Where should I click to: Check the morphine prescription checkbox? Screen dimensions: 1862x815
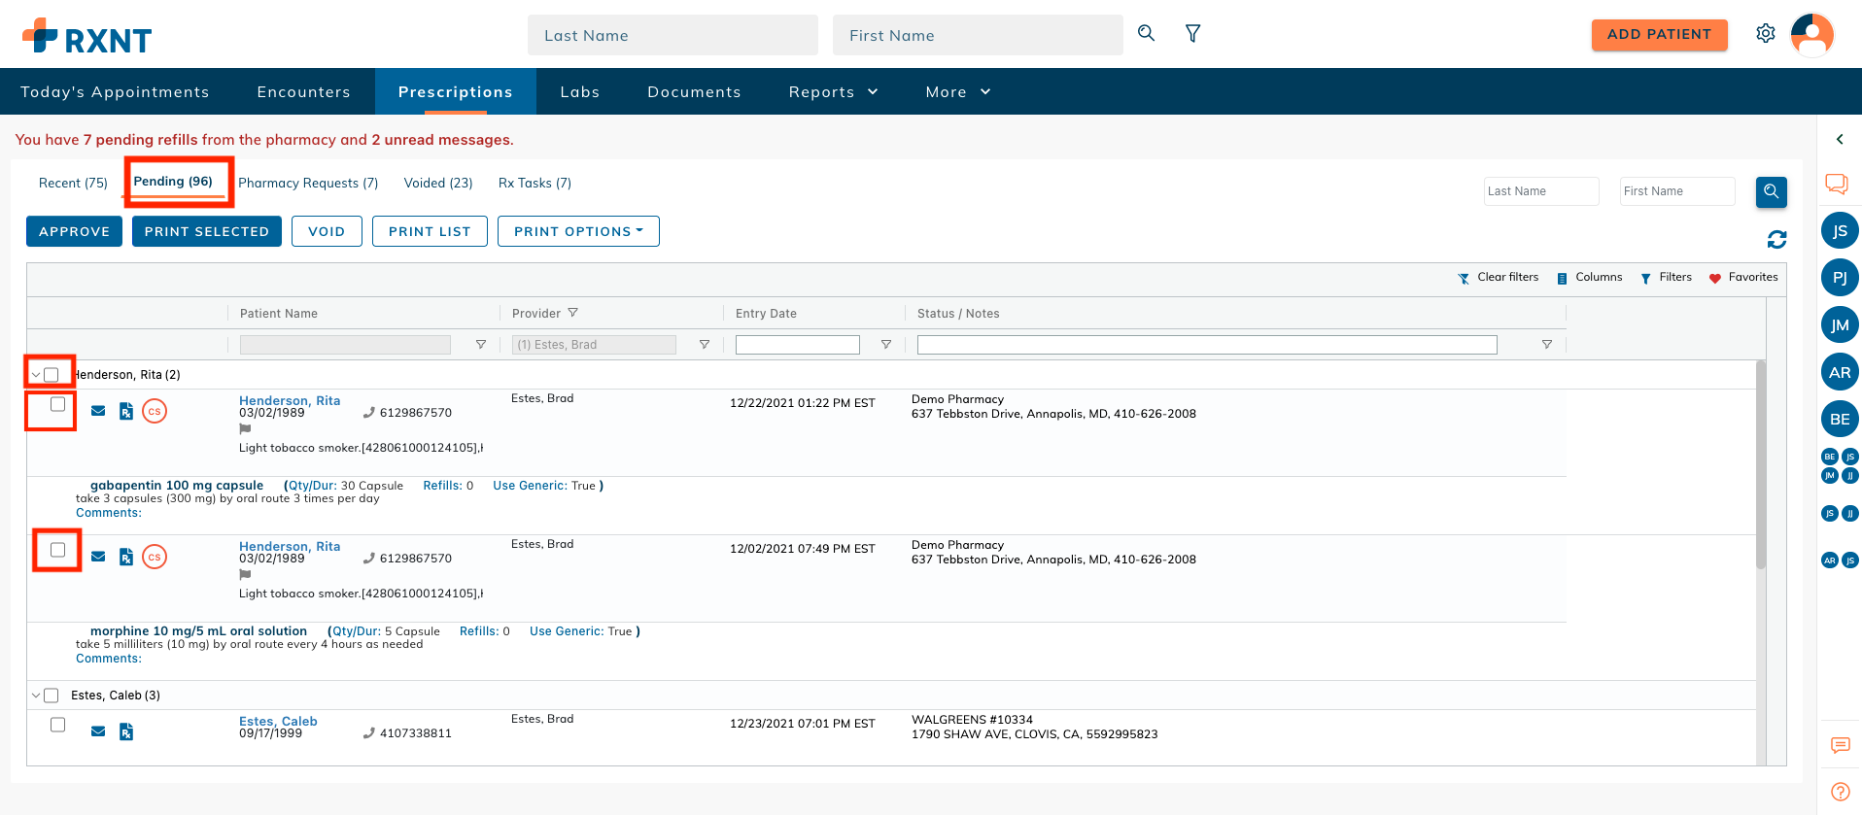click(58, 550)
